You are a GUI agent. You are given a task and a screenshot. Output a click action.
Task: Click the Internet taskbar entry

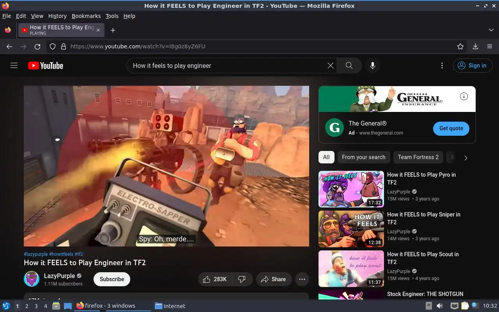click(x=170, y=306)
